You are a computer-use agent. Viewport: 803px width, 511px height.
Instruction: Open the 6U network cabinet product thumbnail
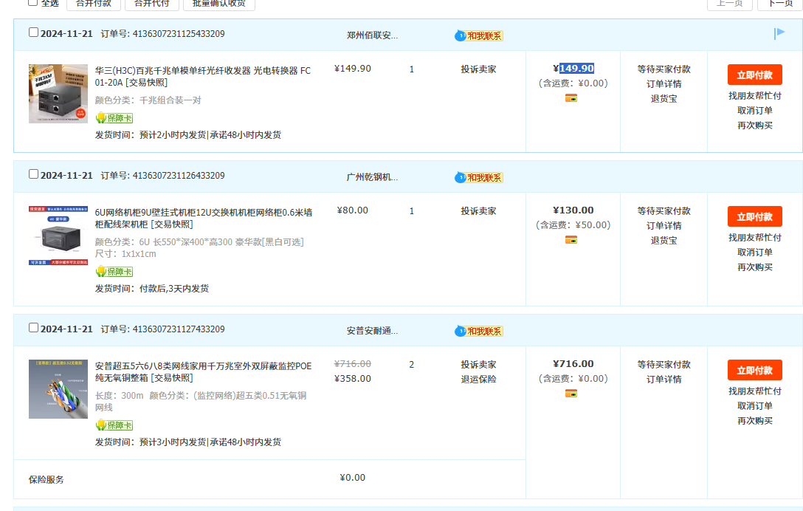coord(58,236)
